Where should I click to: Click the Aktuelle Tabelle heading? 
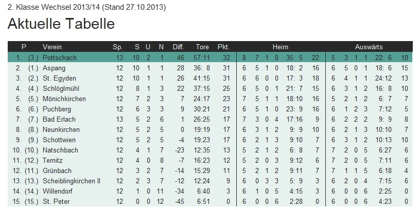pos(61,24)
